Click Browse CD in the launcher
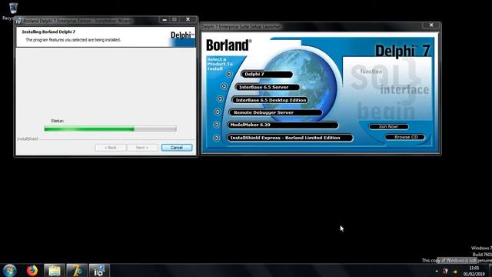 (x=405, y=137)
